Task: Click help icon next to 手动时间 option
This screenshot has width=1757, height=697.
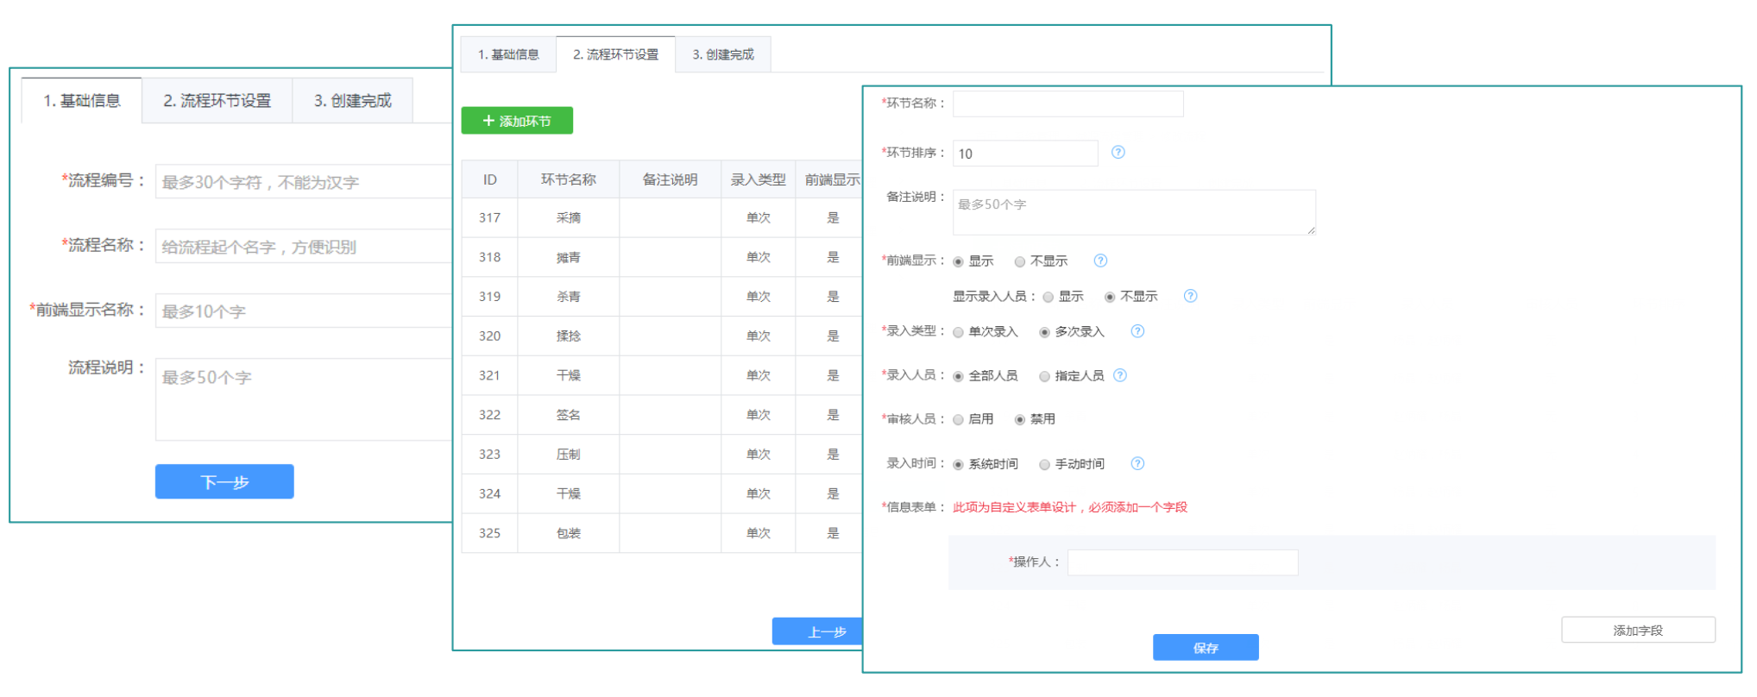Action: click(1137, 463)
